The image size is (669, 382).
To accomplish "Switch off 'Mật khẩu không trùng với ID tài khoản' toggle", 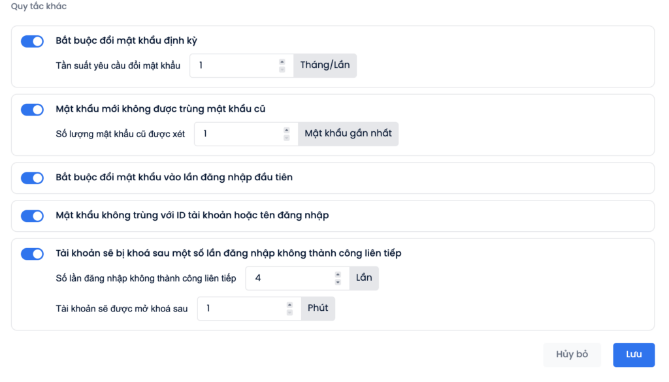I will 33,215.
